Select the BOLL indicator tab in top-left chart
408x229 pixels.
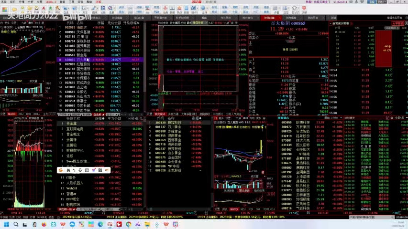pyautogui.click(x=36, y=114)
